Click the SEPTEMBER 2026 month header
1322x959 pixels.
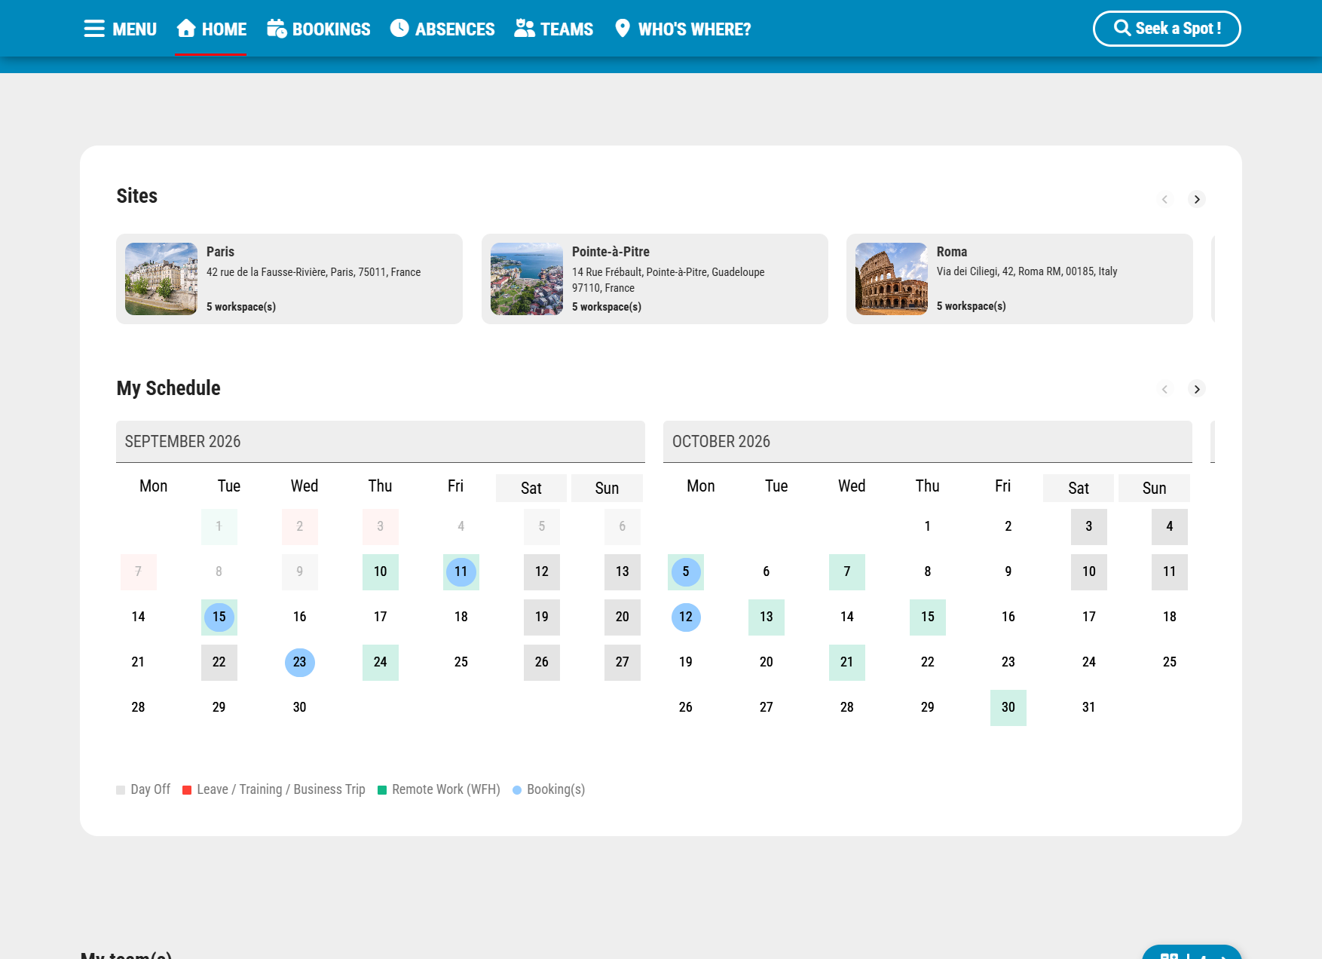click(x=381, y=442)
